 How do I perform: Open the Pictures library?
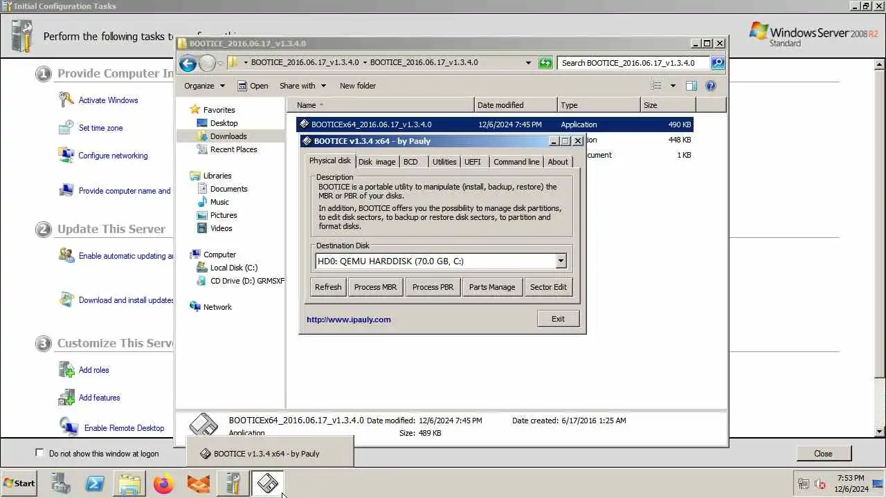click(224, 215)
